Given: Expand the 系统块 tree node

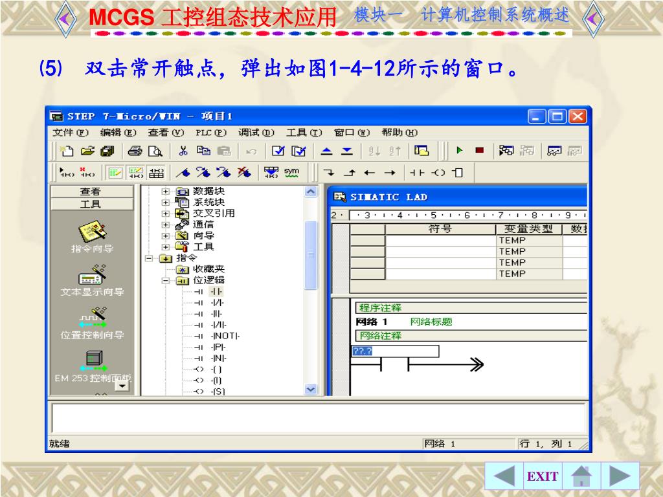Looking at the screenshot, I should click(x=166, y=203).
